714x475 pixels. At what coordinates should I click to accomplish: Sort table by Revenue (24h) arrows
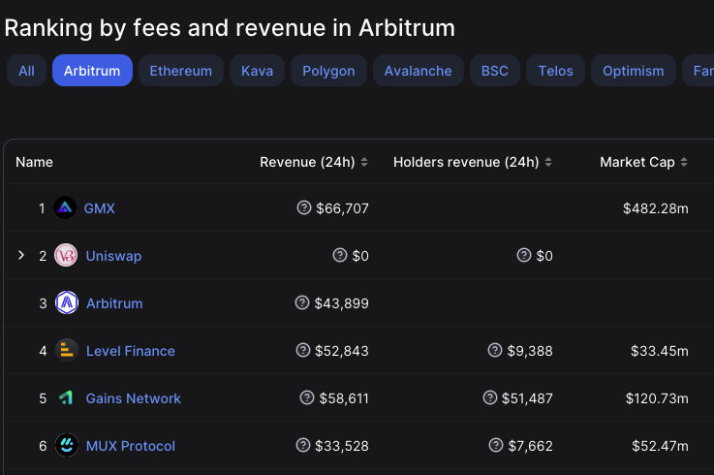[364, 162]
